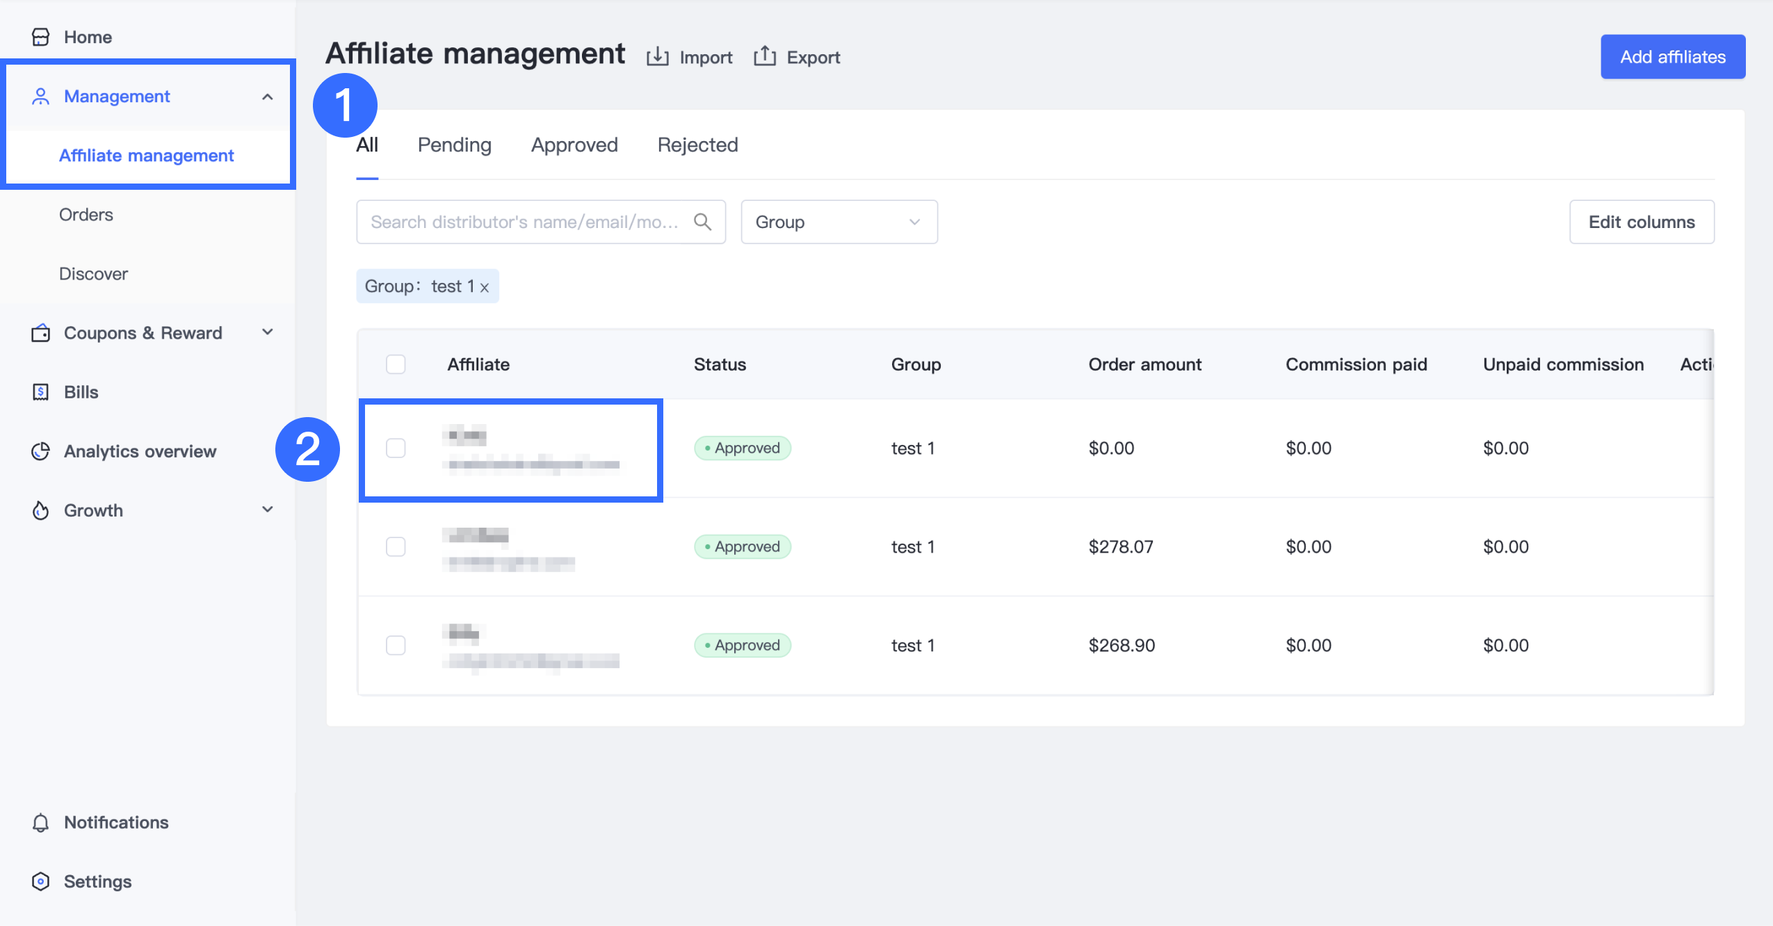Open Bills via its receipt icon
Image resolution: width=1773 pixels, height=926 pixels.
pyautogui.click(x=40, y=392)
